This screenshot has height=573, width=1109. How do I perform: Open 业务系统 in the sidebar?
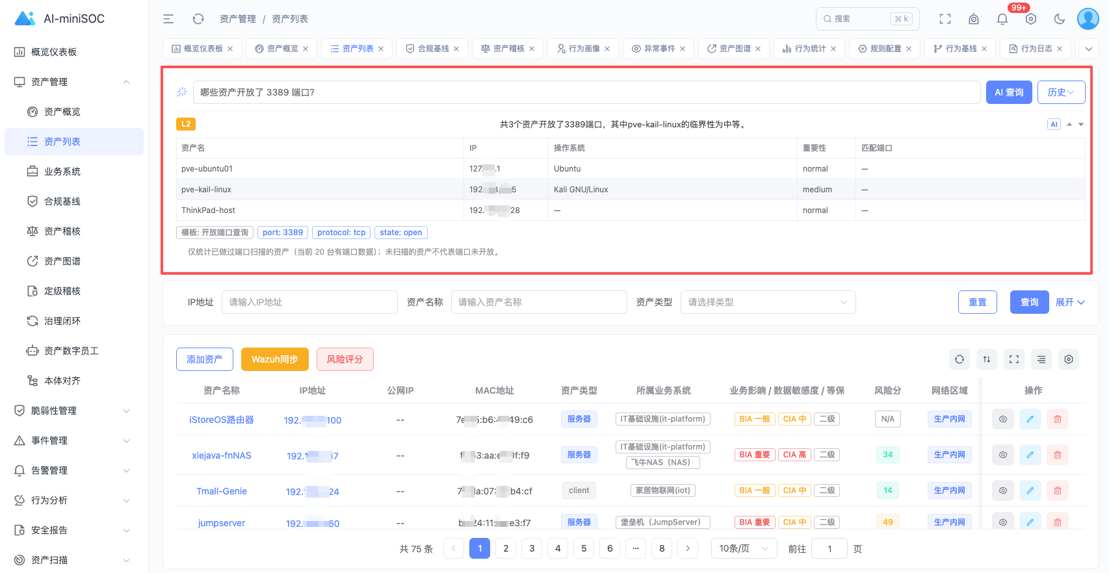74,172
